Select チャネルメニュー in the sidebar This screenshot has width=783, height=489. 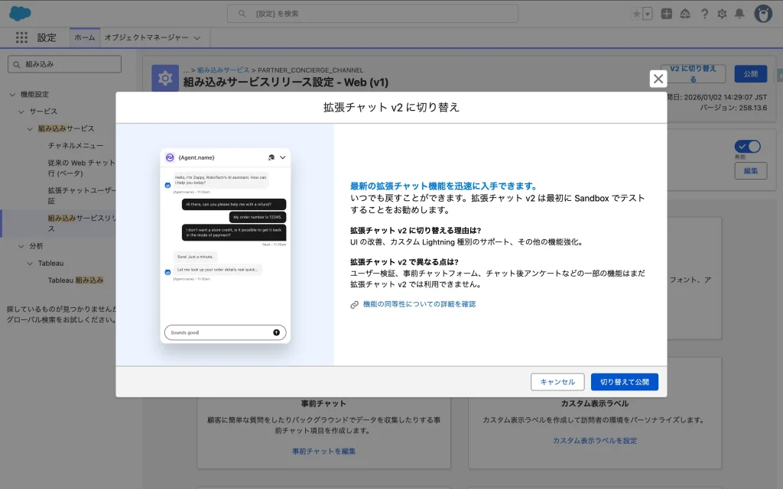click(76, 145)
